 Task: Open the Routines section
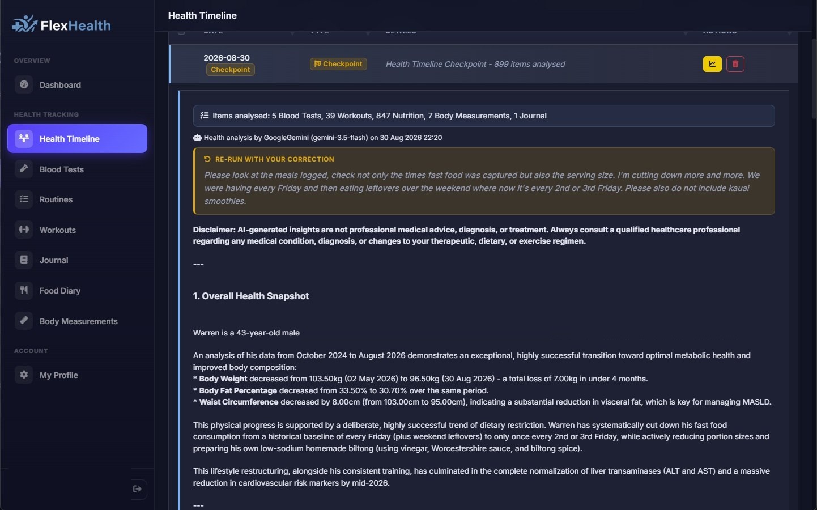click(x=77, y=199)
